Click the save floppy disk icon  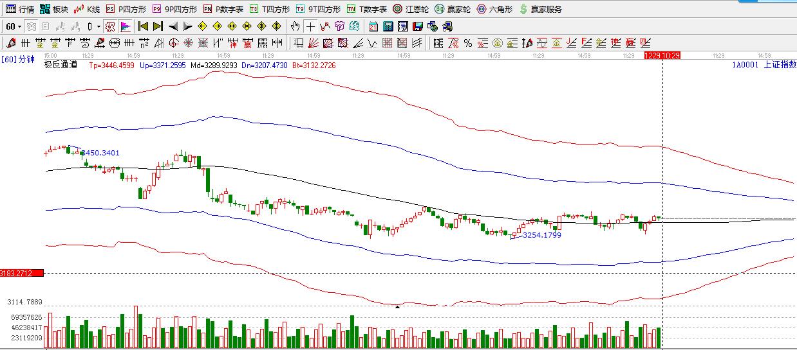click(x=417, y=26)
